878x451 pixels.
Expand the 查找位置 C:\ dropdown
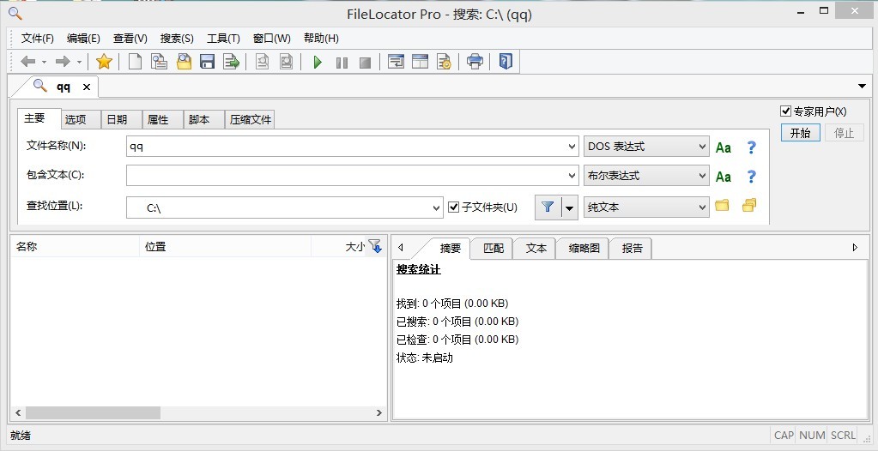pos(437,207)
